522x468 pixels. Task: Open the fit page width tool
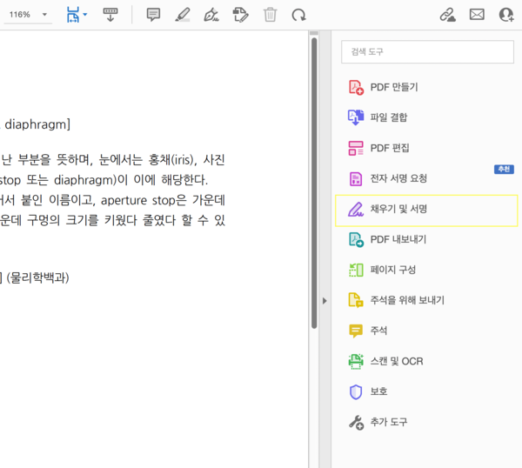pos(73,15)
